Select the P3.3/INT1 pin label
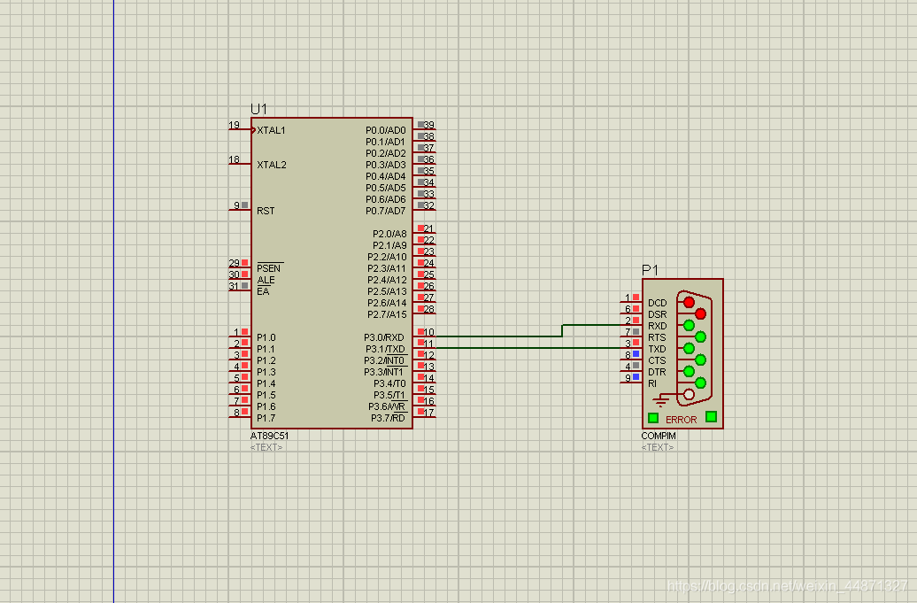This screenshot has height=603, width=917. (x=383, y=372)
